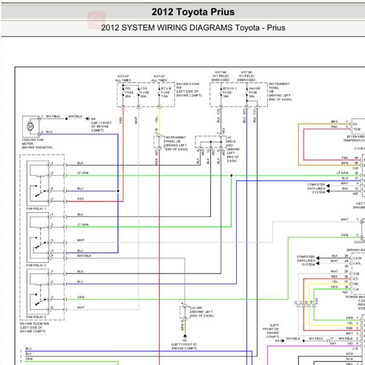Click the "GAUGE FUSE 10A" label
This screenshot has height=365, width=365.
pos(254,92)
